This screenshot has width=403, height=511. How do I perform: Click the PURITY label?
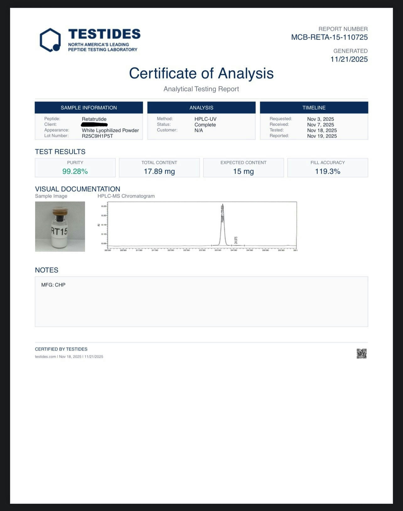click(x=75, y=163)
